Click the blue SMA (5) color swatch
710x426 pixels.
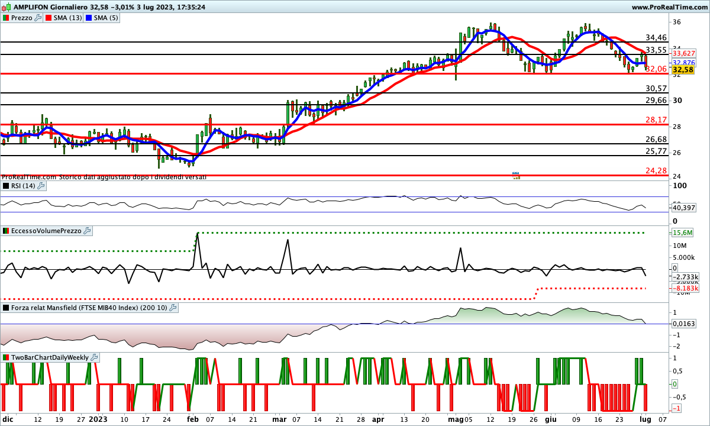point(89,18)
